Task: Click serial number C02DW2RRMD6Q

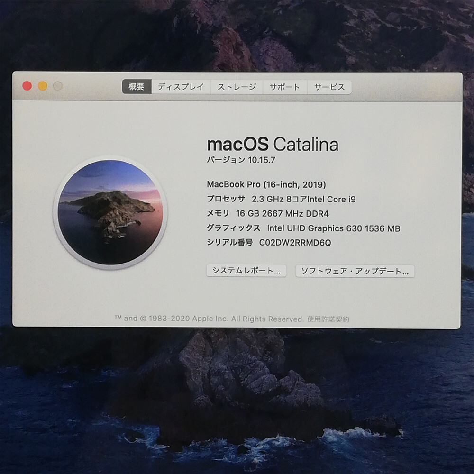Action: [x=295, y=243]
